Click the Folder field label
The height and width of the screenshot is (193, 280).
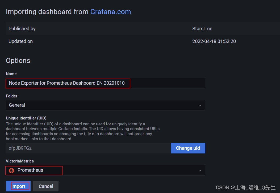point(12,96)
